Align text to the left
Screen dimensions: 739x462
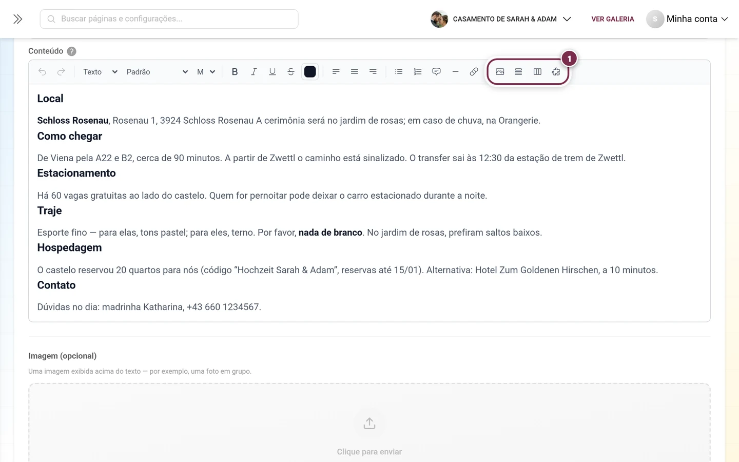point(336,72)
